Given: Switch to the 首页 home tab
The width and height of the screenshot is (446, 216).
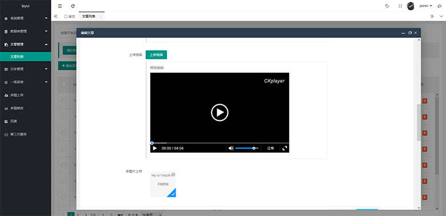Looking at the screenshot, I should pos(69,17).
